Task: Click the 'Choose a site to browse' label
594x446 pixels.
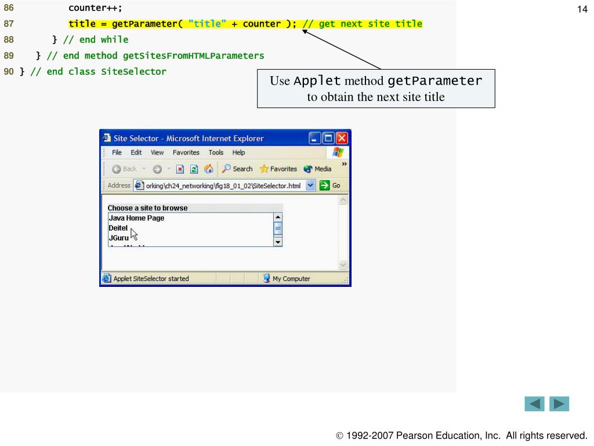Action: tap(147, 208)
